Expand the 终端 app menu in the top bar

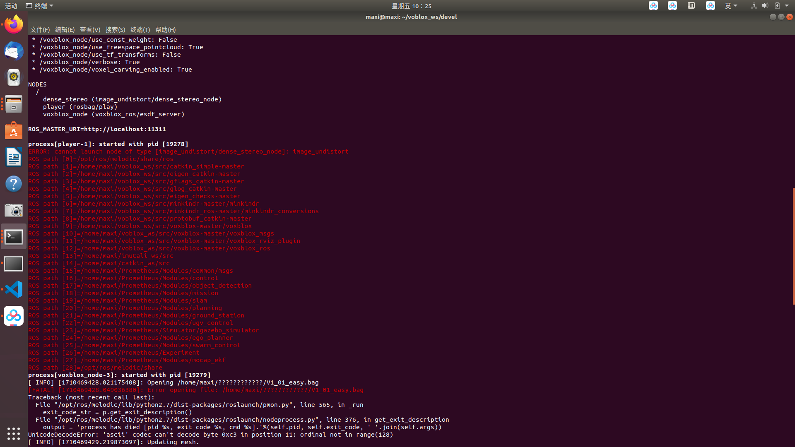click(x=40, y=6)
